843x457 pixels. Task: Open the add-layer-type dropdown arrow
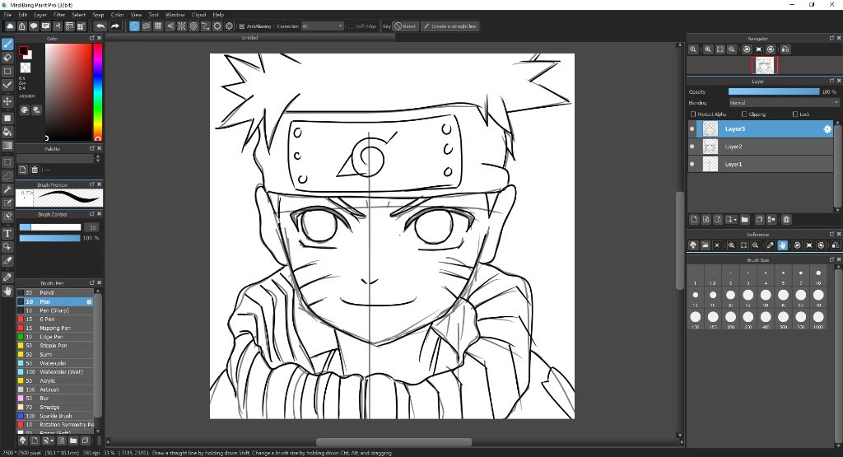(735, 219)
